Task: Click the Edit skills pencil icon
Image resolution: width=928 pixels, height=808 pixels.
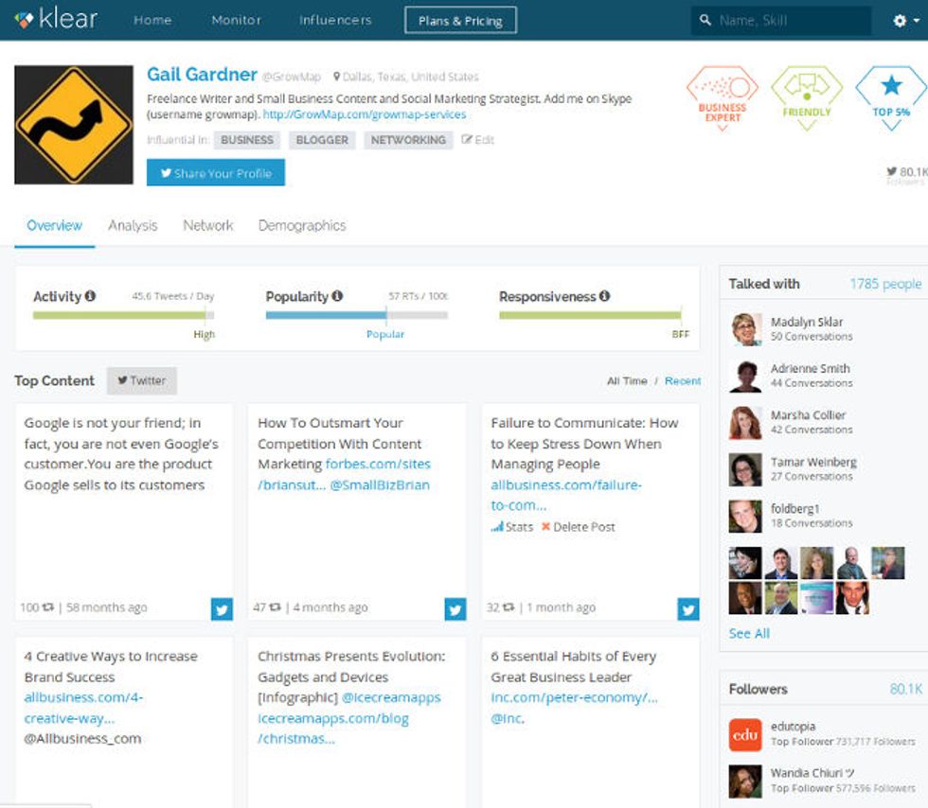Action: click(468, 140)
